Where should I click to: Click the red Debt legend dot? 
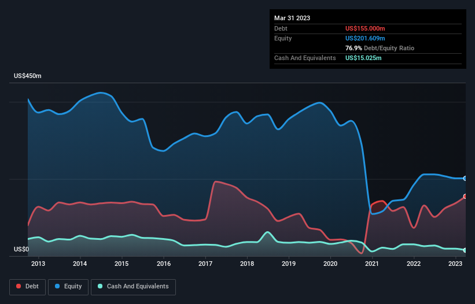(x=19, y=286)
